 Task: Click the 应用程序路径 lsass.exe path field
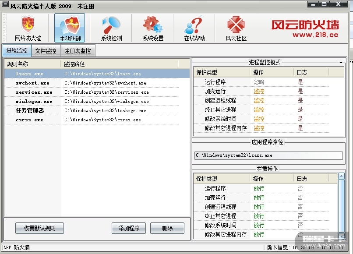(268, 155)
